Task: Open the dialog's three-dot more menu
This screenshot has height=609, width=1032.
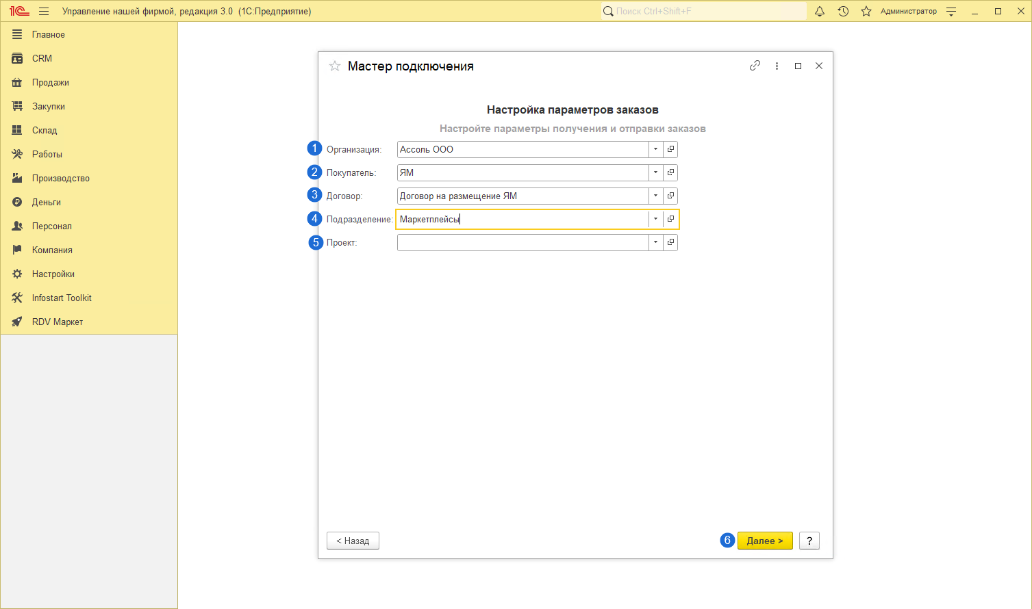Action: point(777,66)
